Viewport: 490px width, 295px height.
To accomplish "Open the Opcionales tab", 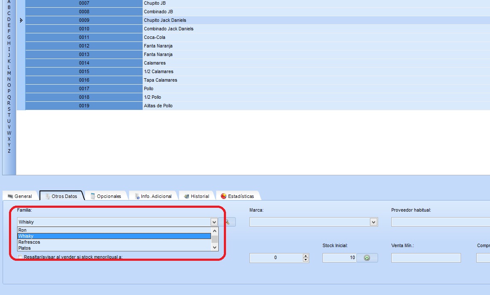I will tap(106, 196).
